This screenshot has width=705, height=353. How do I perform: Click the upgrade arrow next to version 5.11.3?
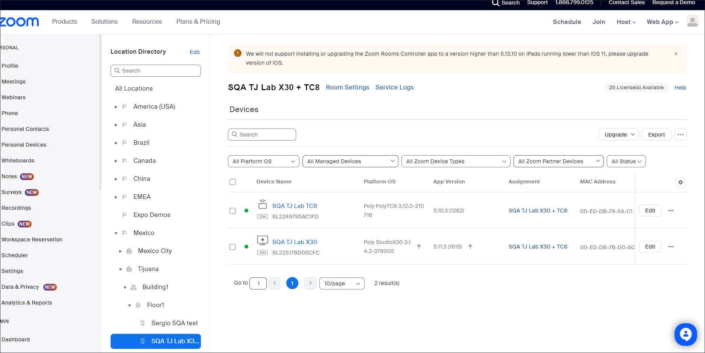pyautogui.click(x=470, y=247)
